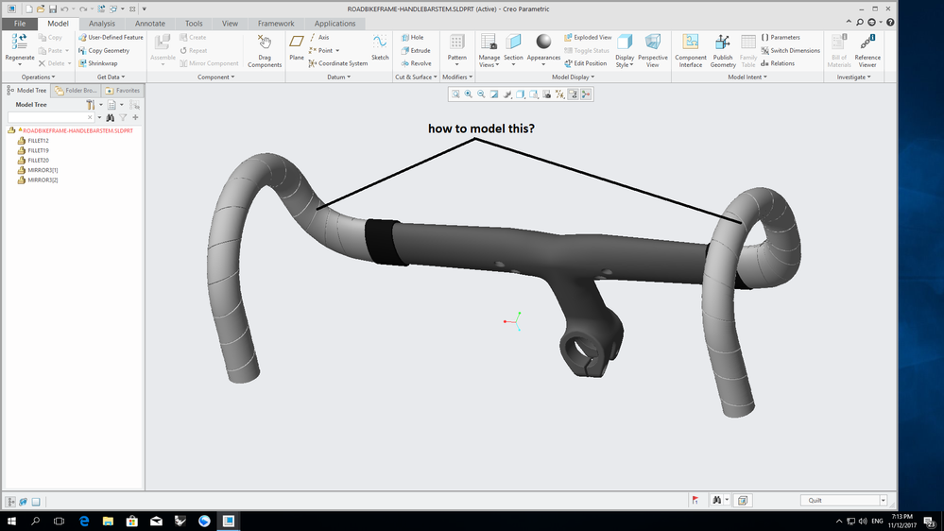Expand the Cut & Surface group dropdown
This screenshot has width=944, height=531.
[416, 77]
